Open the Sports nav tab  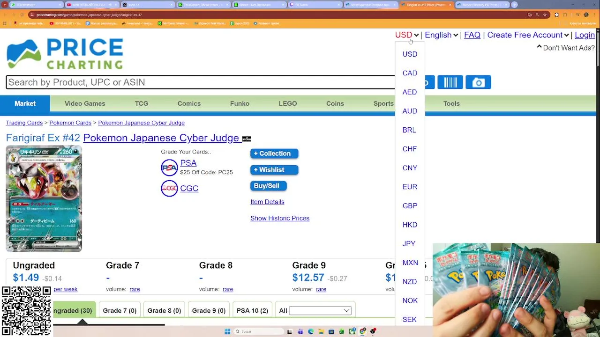click(x=383, y=103)
